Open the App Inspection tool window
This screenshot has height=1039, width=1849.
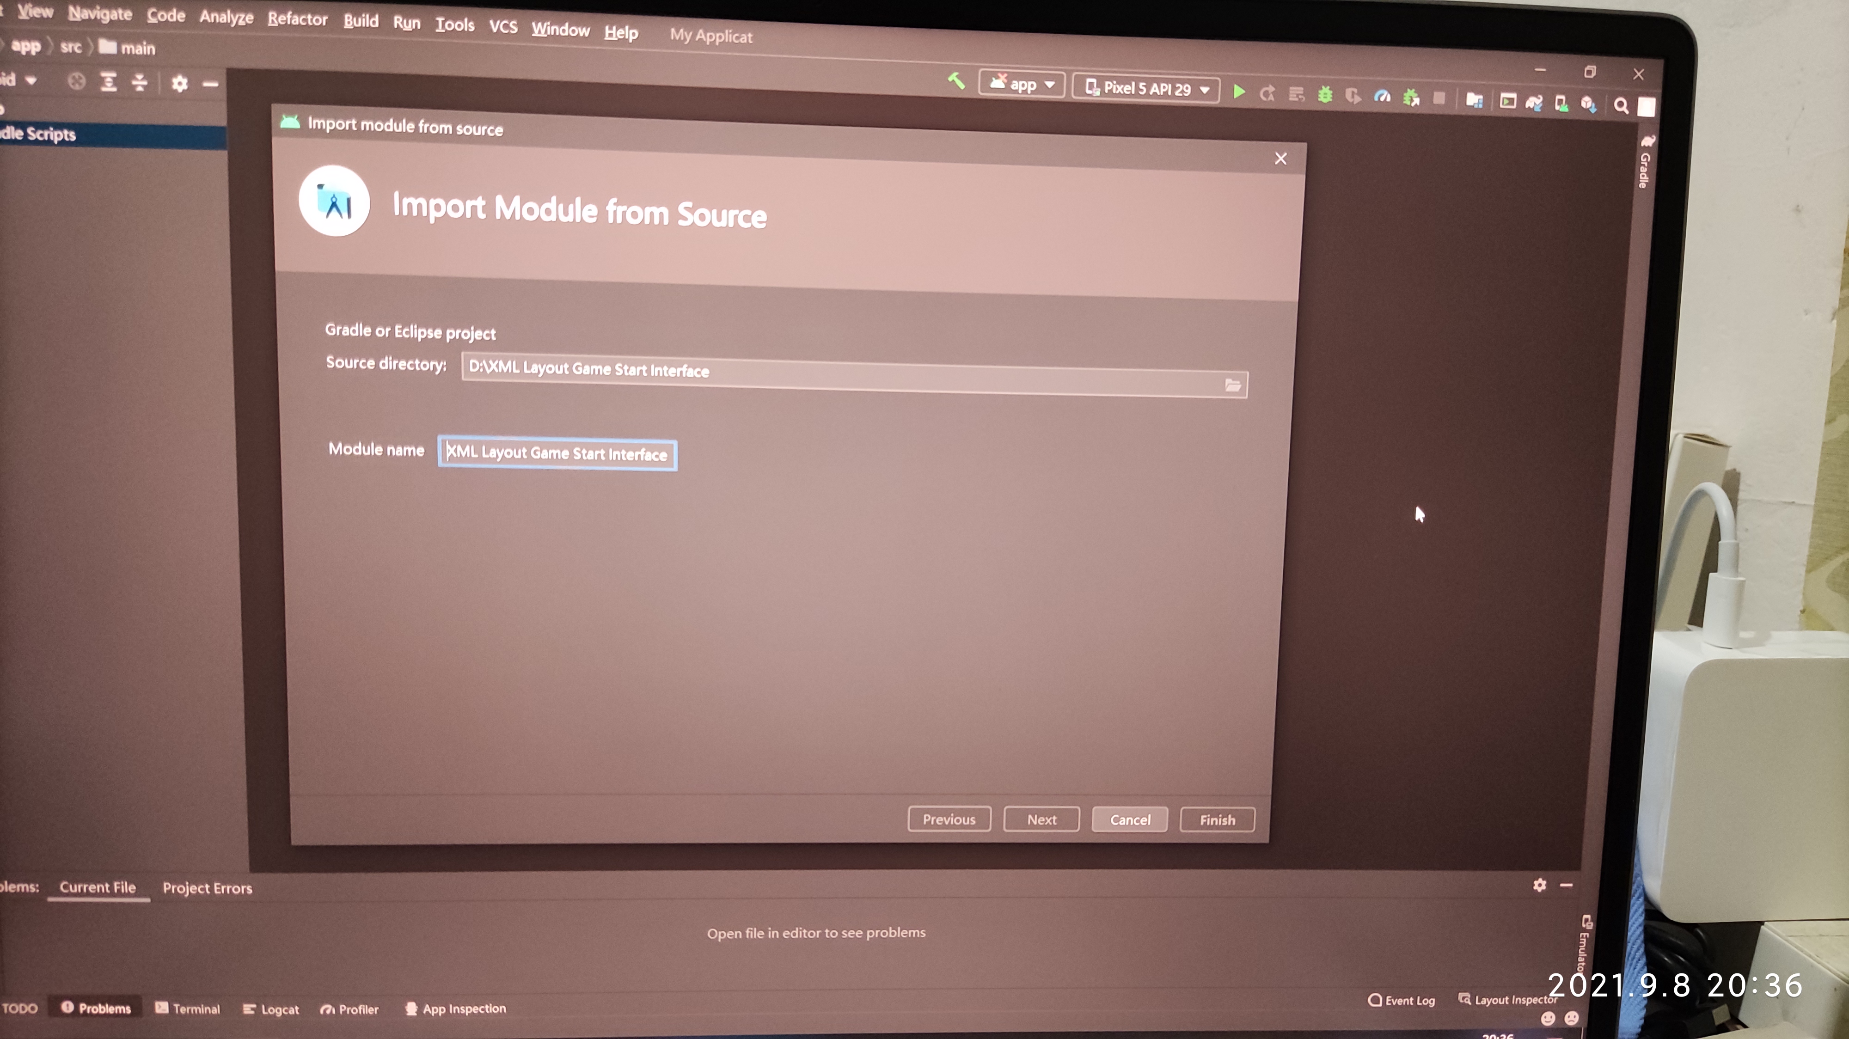click(x=455, y=1008)
